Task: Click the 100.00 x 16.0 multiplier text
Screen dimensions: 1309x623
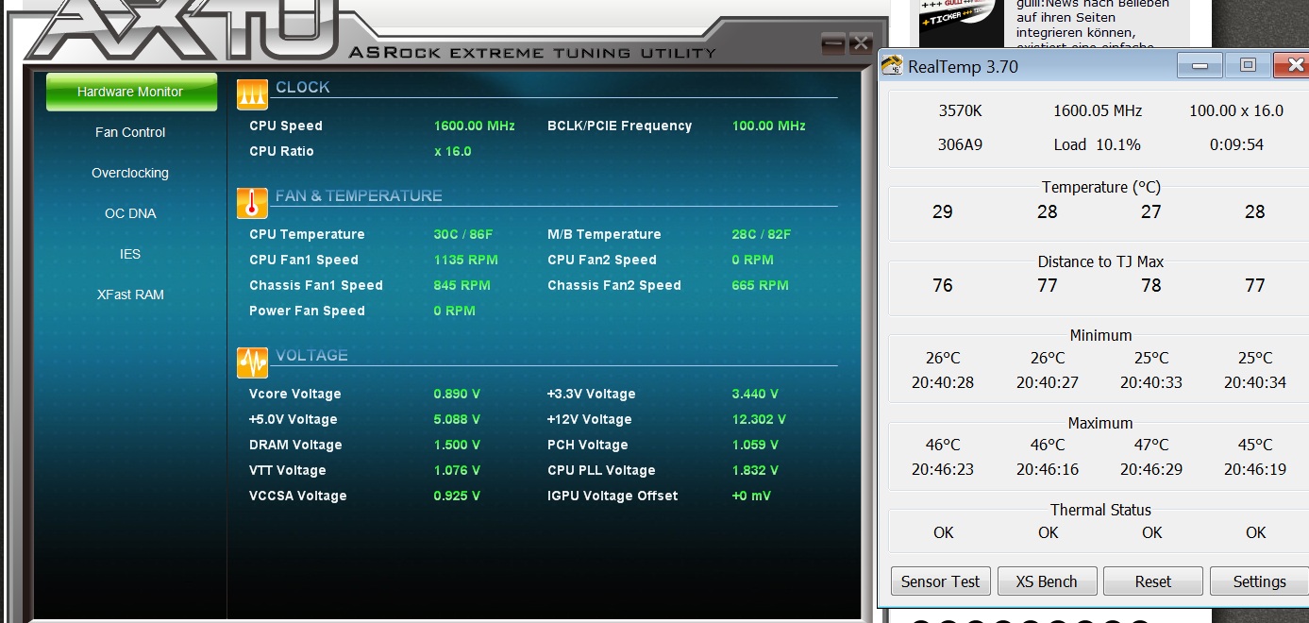Action: (1236, 110)
